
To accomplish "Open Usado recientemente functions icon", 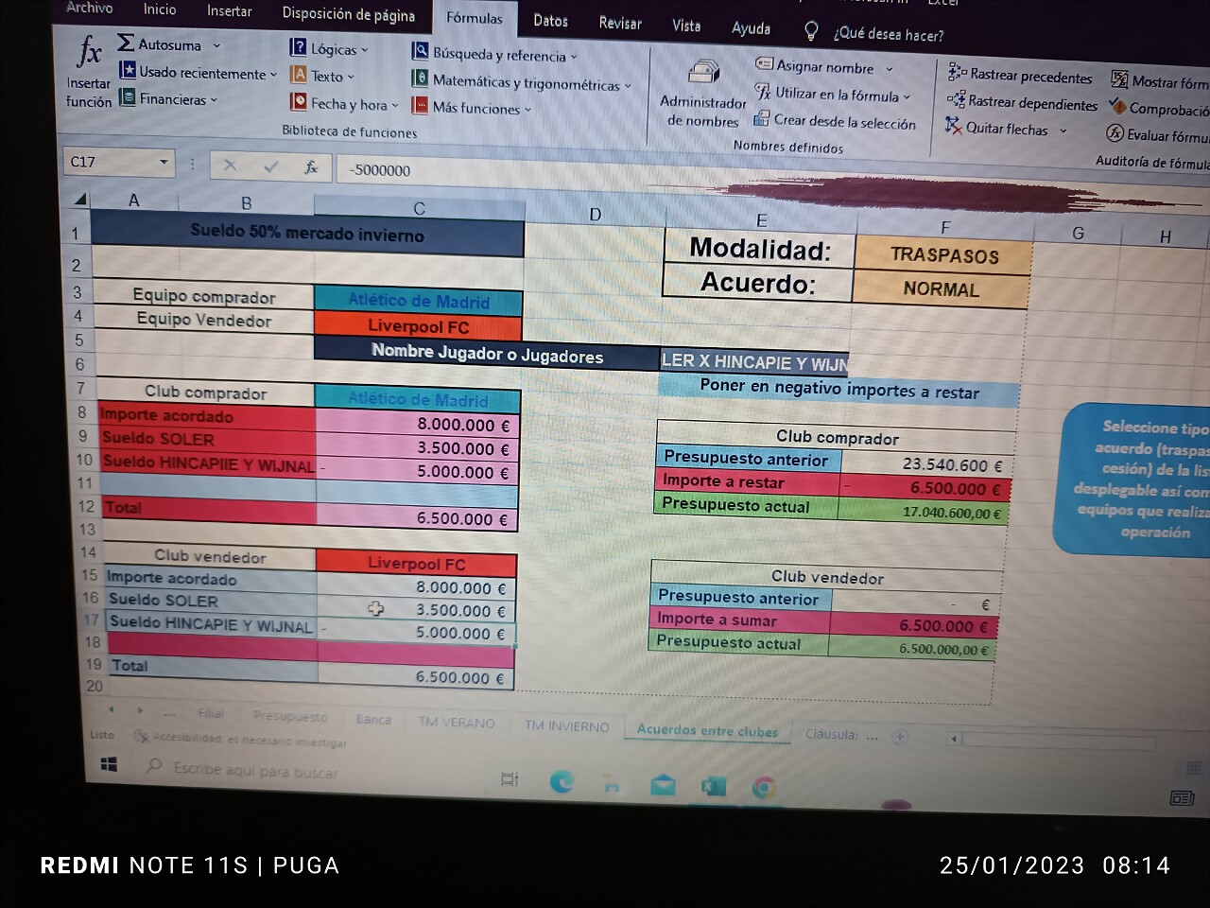I will pyautogui.click(x=128, y=70).
